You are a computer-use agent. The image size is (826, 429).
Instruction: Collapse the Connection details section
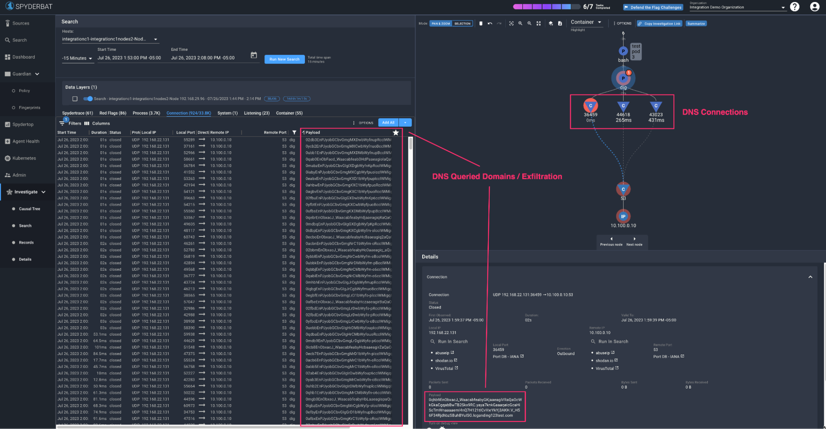click(810, 277)
